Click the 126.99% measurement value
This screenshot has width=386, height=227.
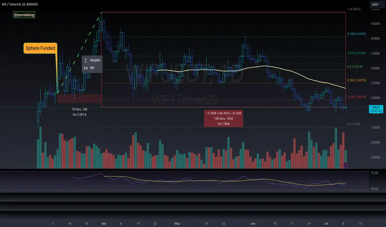[x=95, y=60]
